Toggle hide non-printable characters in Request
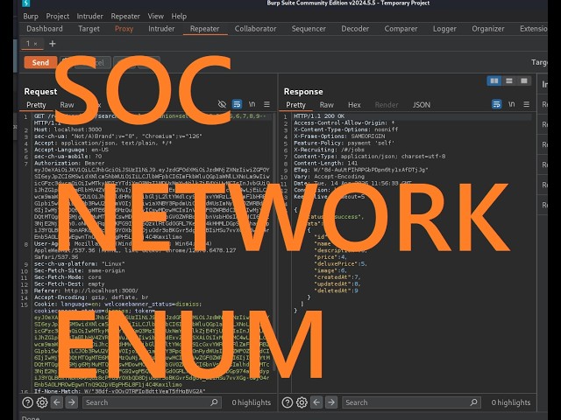This screenshot has height=420, width=561. [x=222, y=104]
